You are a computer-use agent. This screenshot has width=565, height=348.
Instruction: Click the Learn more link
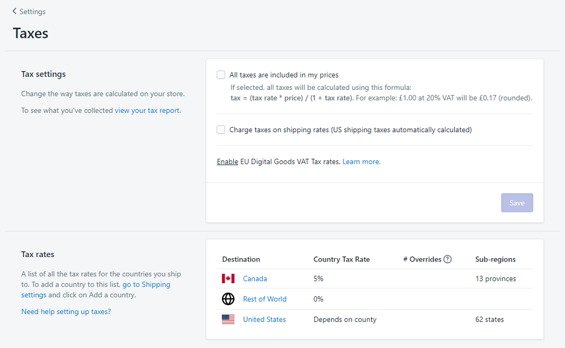click(x=360, y=161)
